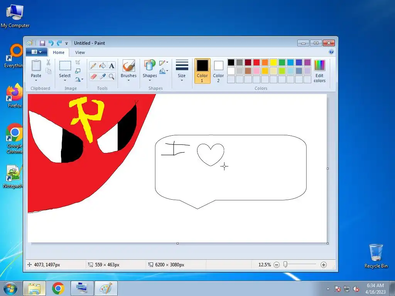Pick the orange color swatch
The image size is (395, 296).
coord(265,62)
